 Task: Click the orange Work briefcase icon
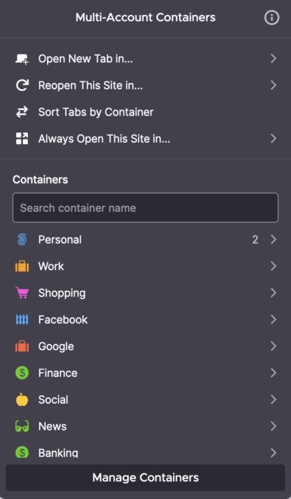(x=22, y=266)
